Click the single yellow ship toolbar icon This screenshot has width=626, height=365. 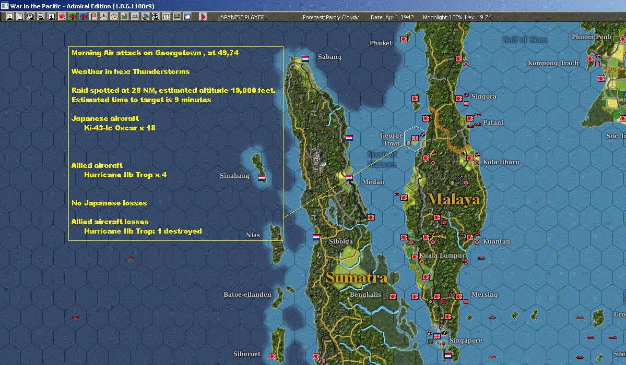pyautogui.click(x=103, y=17)
